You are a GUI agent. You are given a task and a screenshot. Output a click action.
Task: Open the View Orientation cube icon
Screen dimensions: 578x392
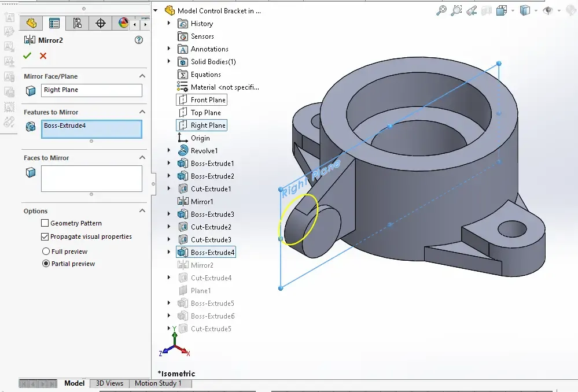[x=501, y=10]
